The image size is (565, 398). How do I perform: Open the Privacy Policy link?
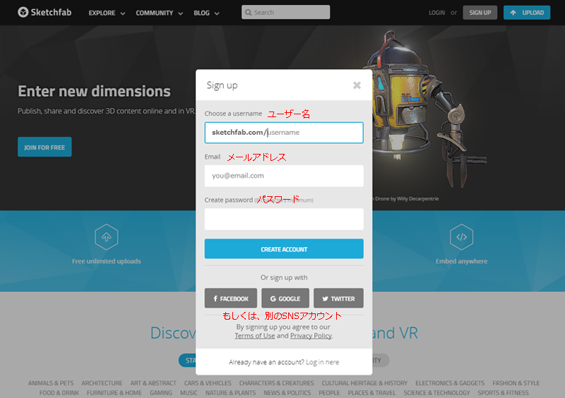[x=311, y=336]
